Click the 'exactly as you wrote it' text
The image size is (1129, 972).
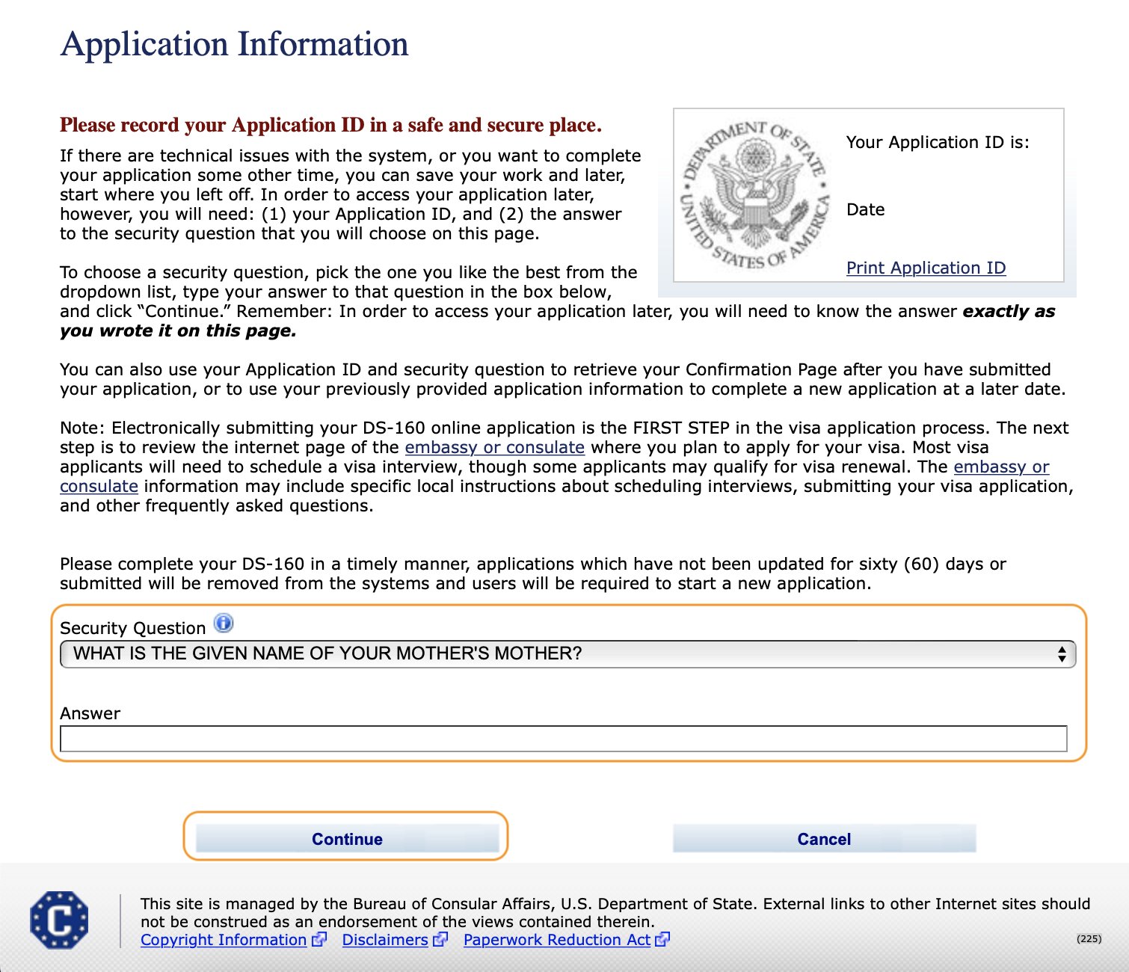(x=557, y=321)
